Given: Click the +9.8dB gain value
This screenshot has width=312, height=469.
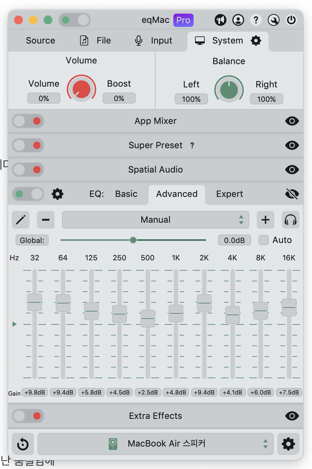Looking at the screenshot, I should tap(35, 392).
